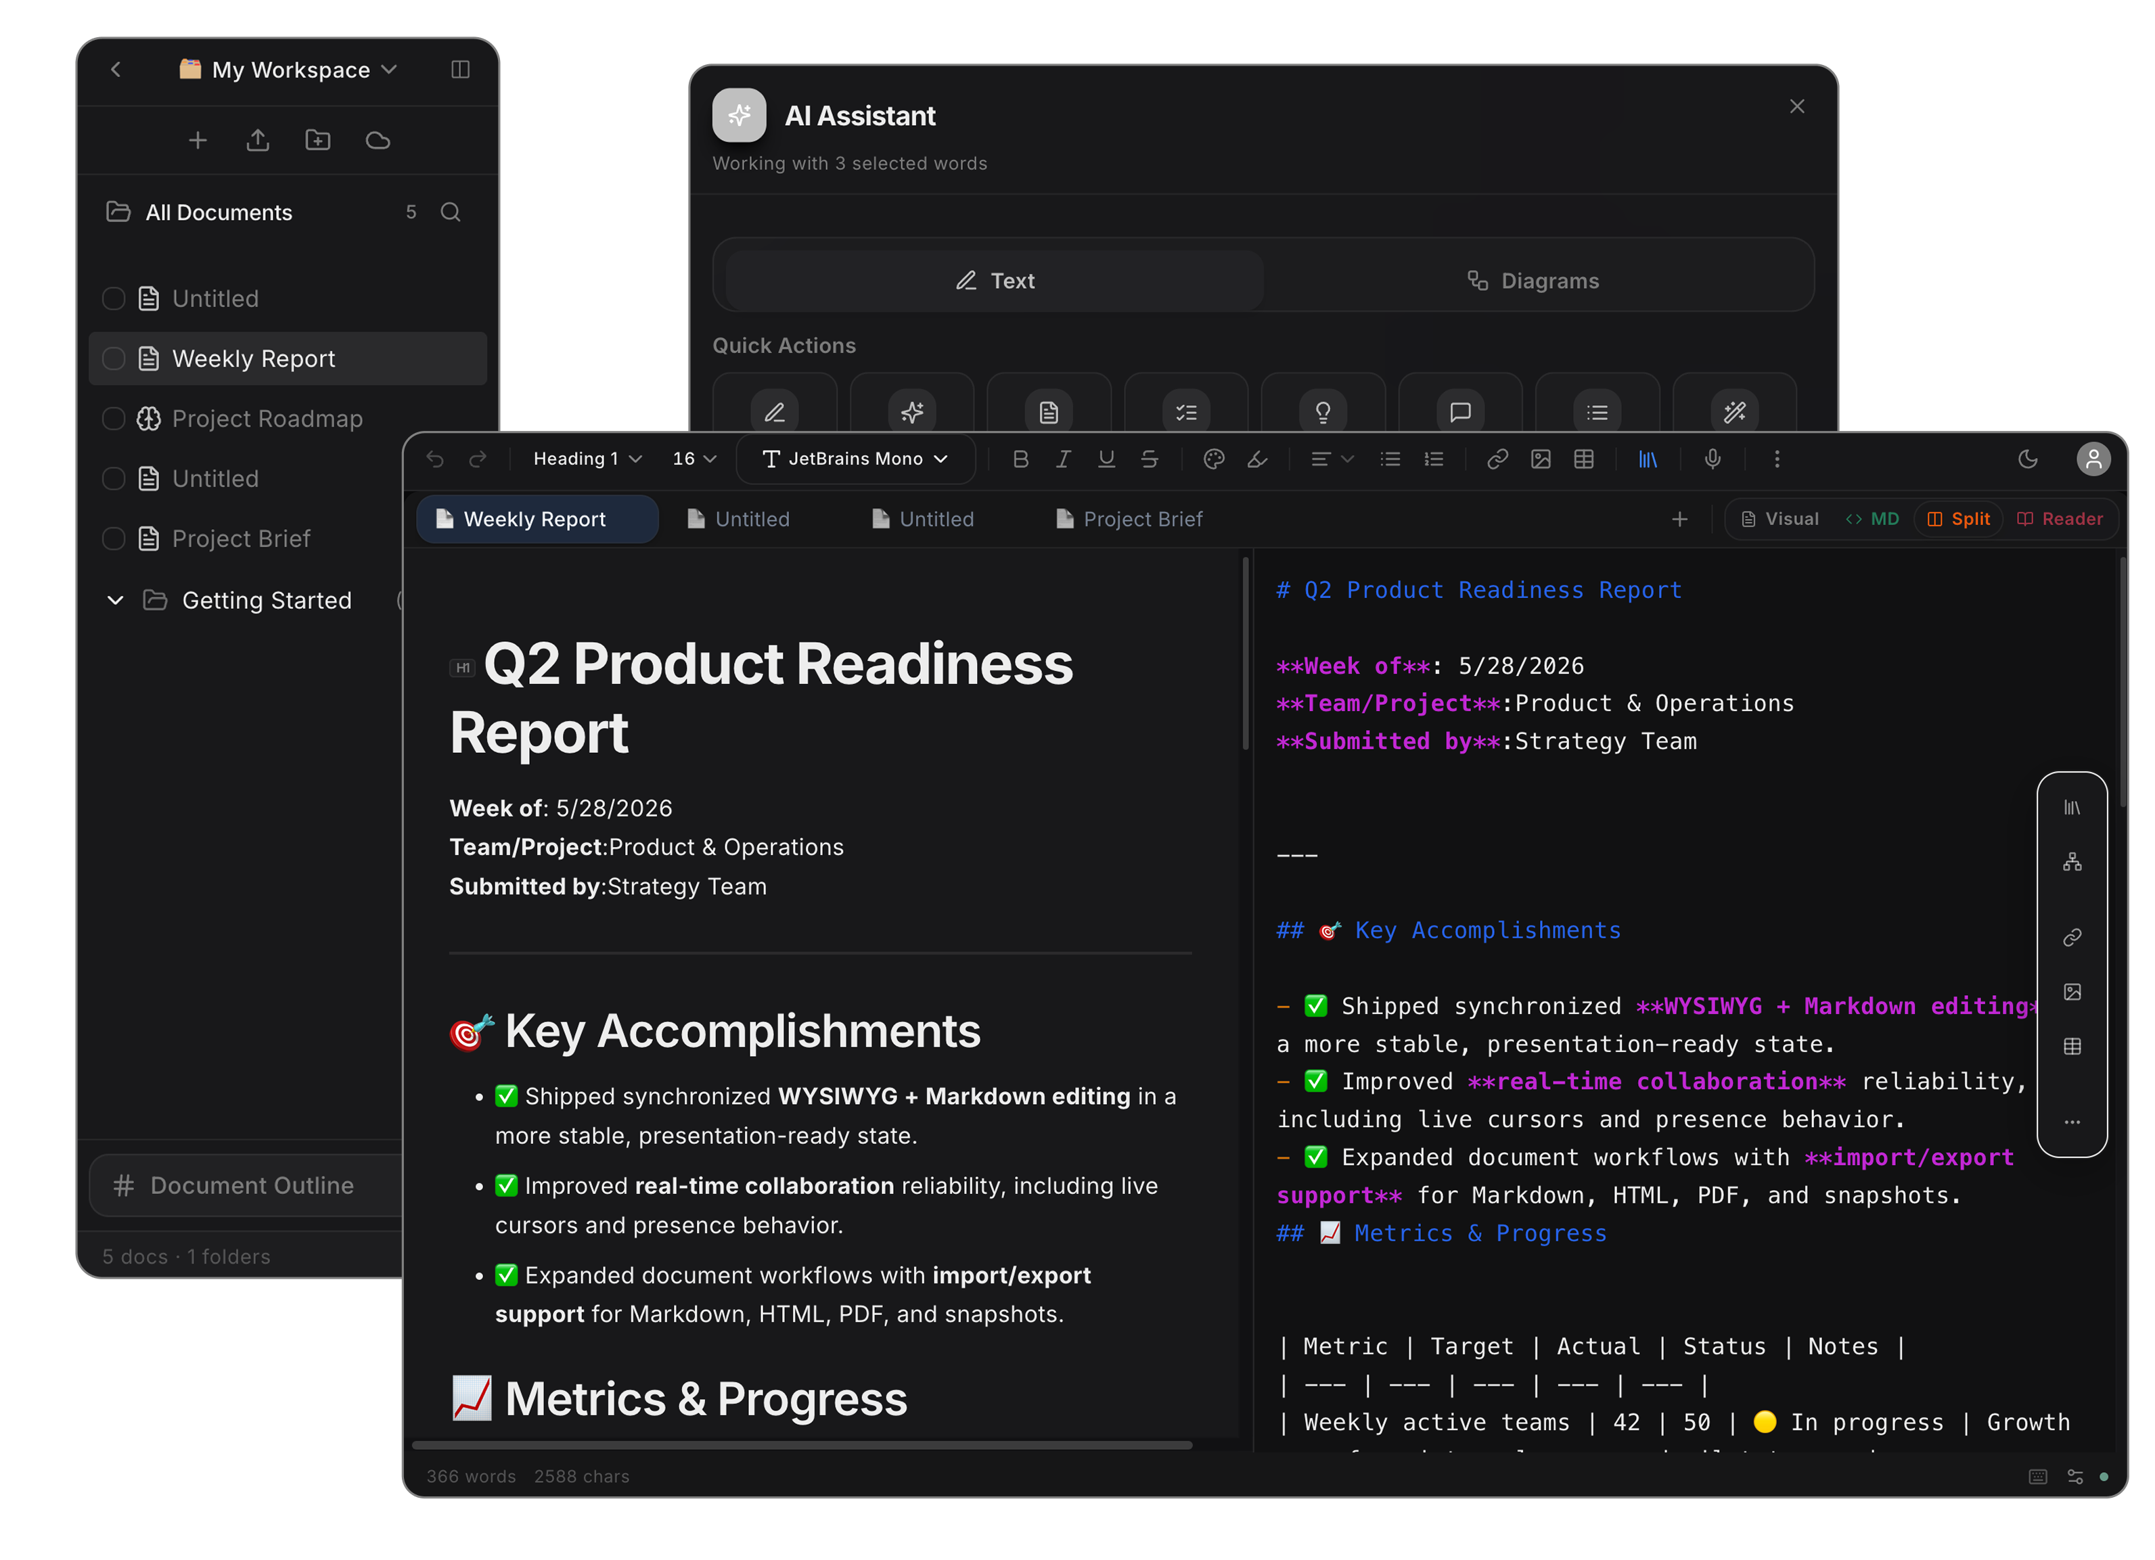
Task: Click the magic wand quick action
Action: point(1734,411)
